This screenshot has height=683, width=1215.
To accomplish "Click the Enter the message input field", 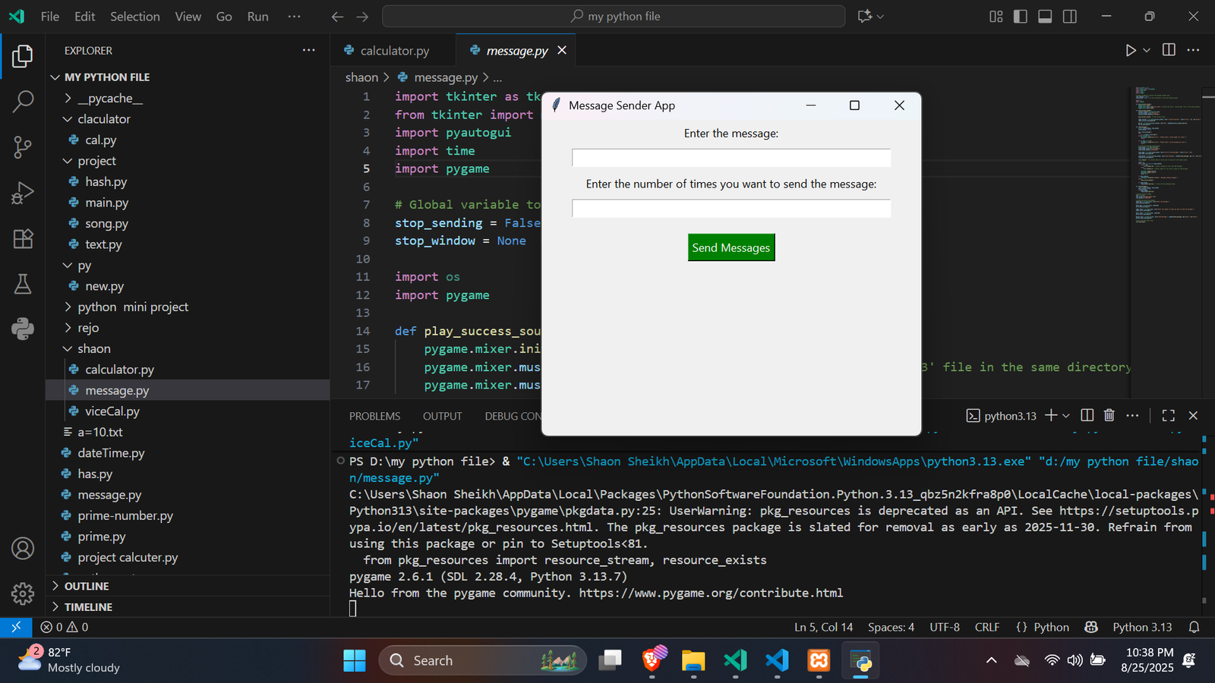I will [x=731, y=158].
